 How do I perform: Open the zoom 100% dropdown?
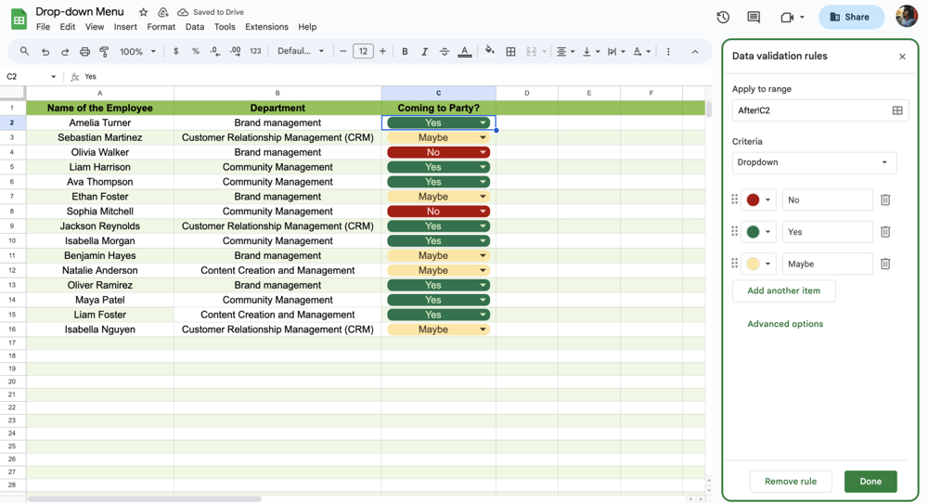(x=137, y=52)
